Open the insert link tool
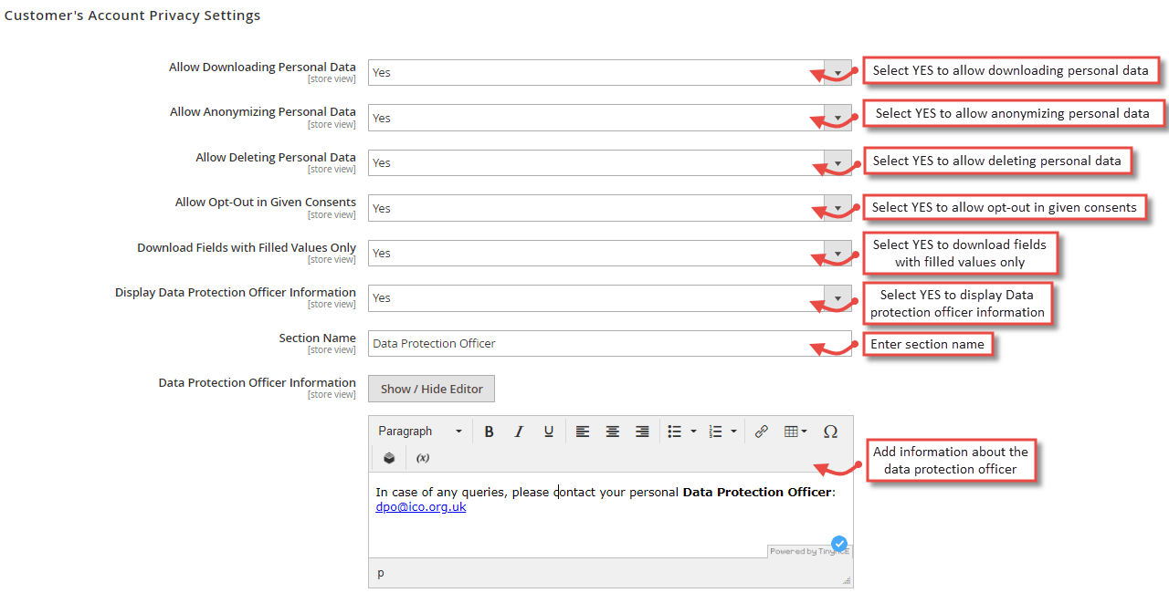Viewport: 1169px width, 593px height. click(762, 431)
